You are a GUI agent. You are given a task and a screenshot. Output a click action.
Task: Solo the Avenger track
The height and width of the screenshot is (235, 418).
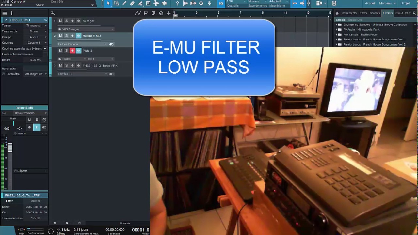click(66, 21)
